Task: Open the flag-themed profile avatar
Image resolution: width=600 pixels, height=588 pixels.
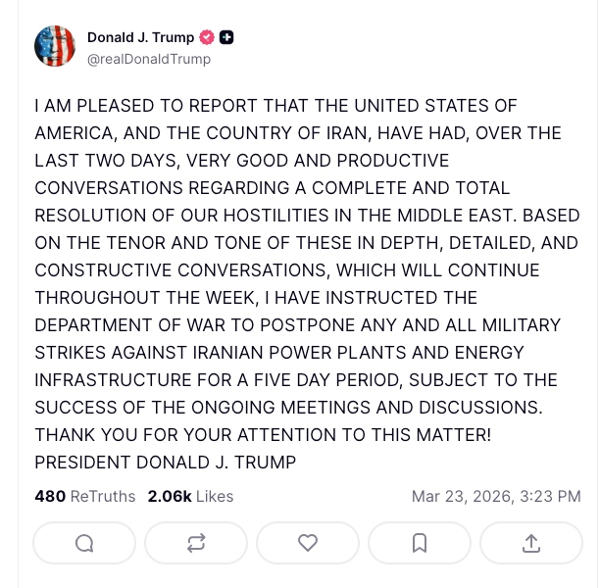Action: click(x=55, y=47)
